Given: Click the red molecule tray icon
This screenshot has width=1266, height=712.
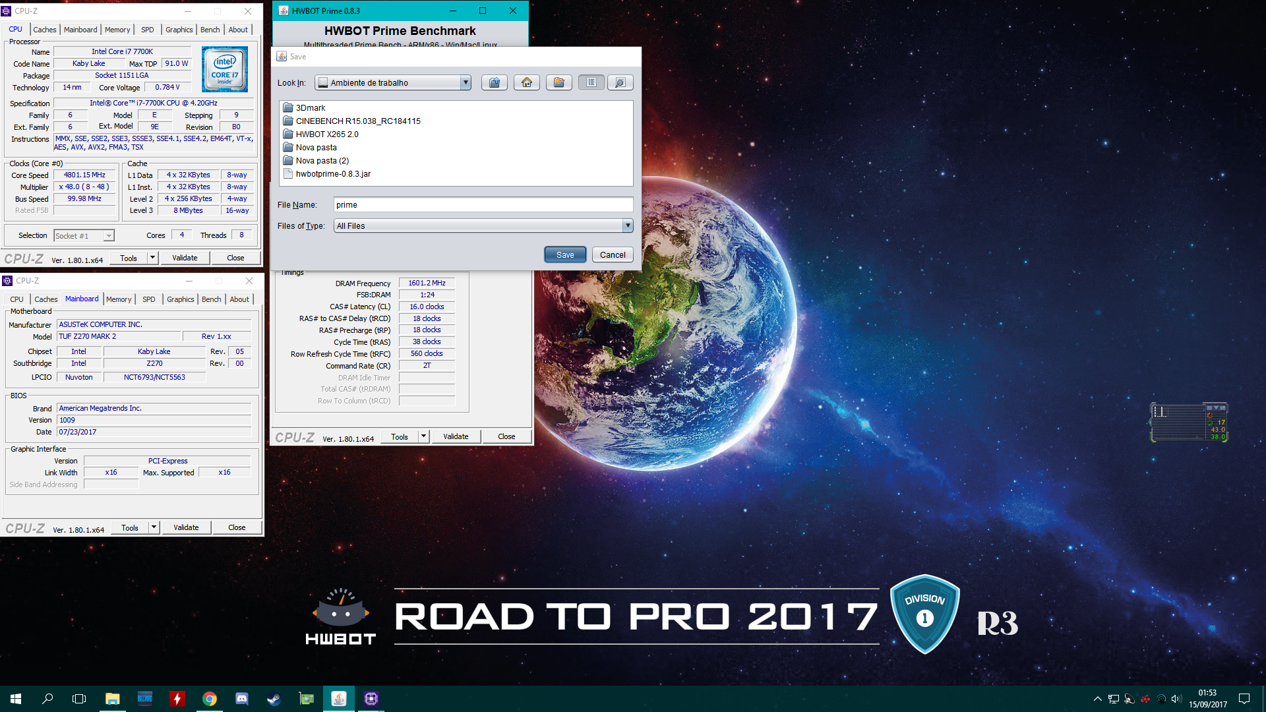Looking at the screenshot, I should click(x=1145, y=699).
